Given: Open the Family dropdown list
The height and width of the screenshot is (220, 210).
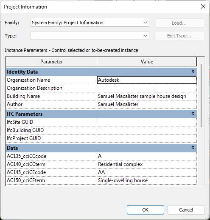Looking at the screenshot, I should point(90,23).
